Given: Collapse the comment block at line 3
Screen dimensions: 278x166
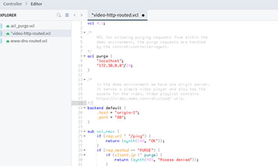Looking at the screenshot, I should point(85,33).
